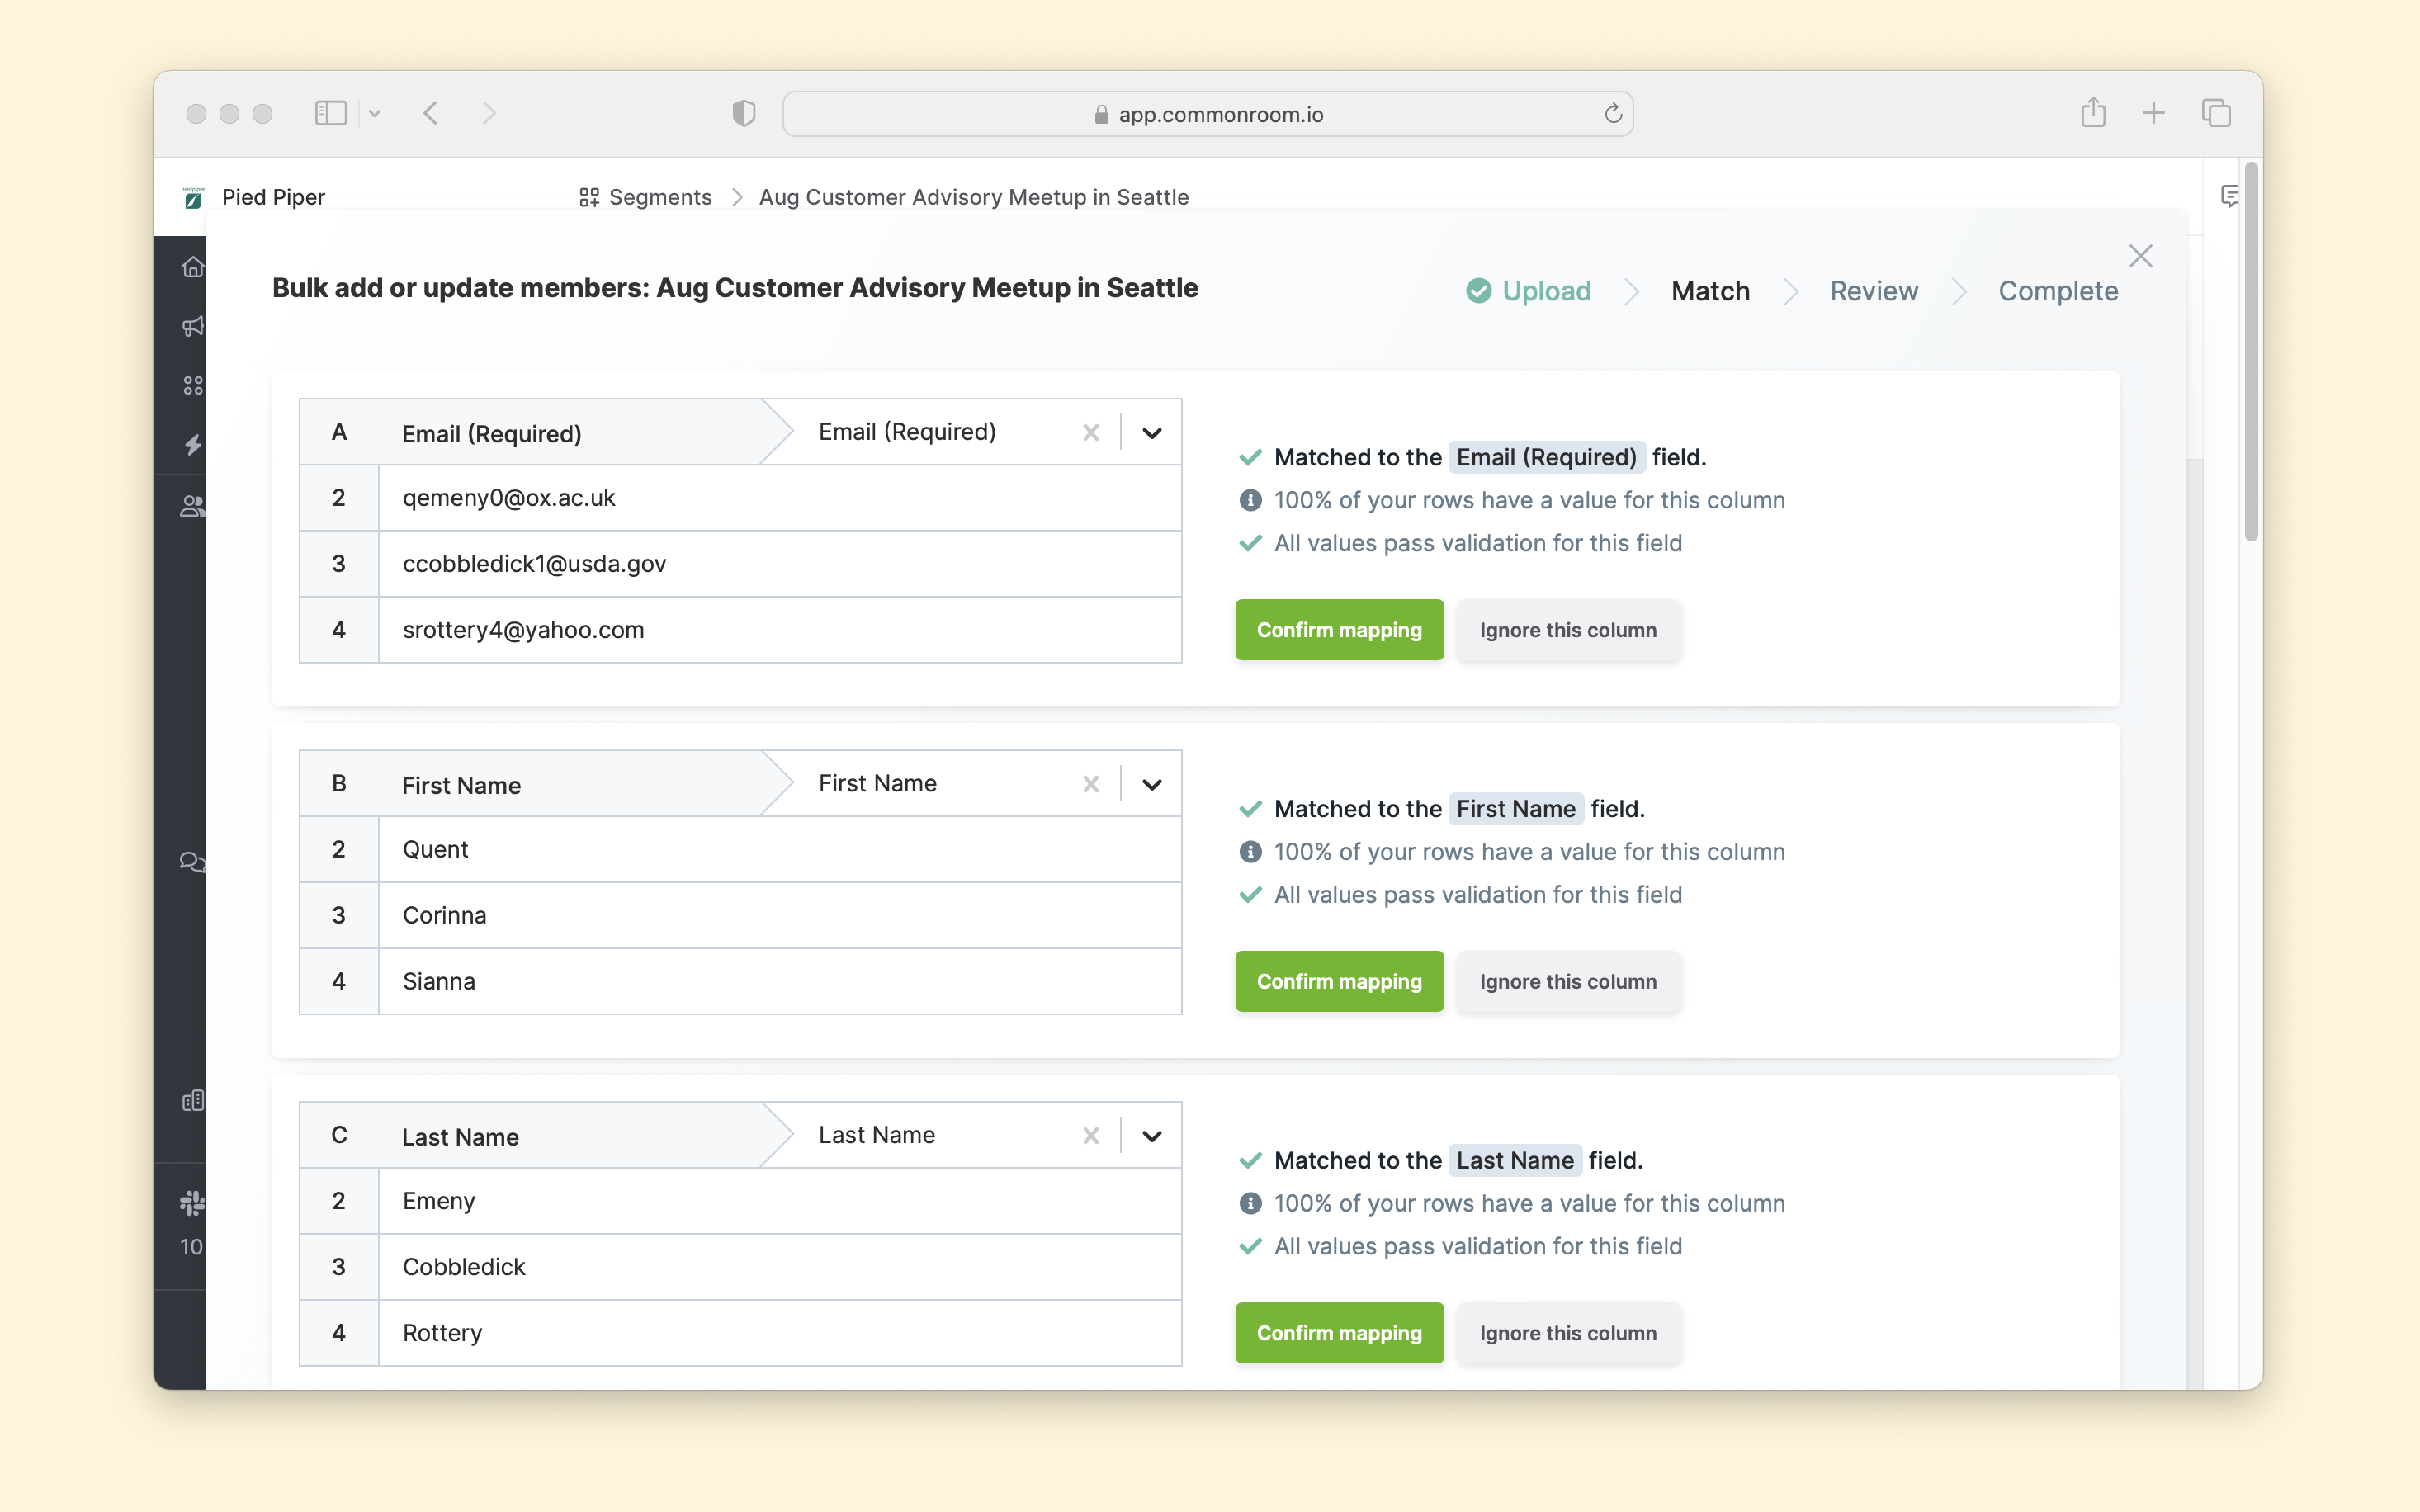Open the First Name field dropdown
Image resolution: width=2420 pixels, height=1512 pixels.
[x=1151, y=785]
